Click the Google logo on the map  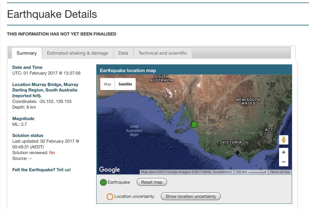click(x=109, y=169)
